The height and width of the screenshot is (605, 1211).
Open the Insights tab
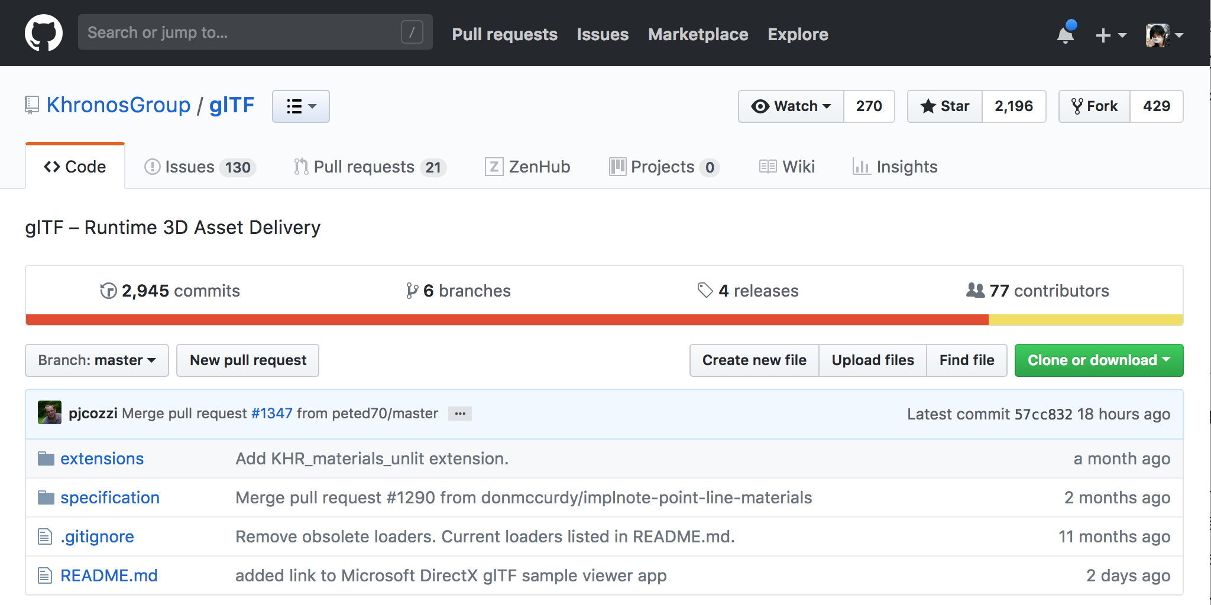tap(895, 167)
